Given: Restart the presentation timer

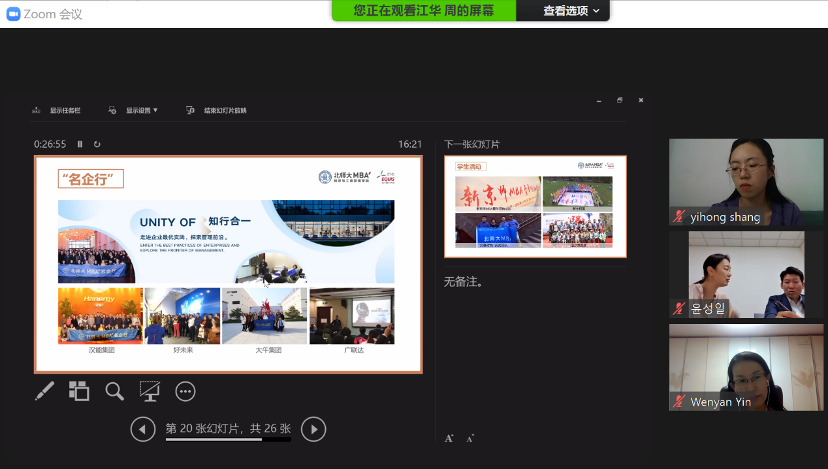Looking at the screenshot, I should tap(97, 144).
